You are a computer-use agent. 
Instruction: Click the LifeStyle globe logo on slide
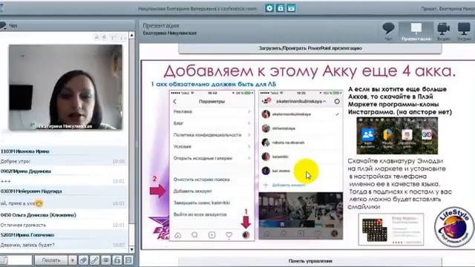click(x=453, y=227)
